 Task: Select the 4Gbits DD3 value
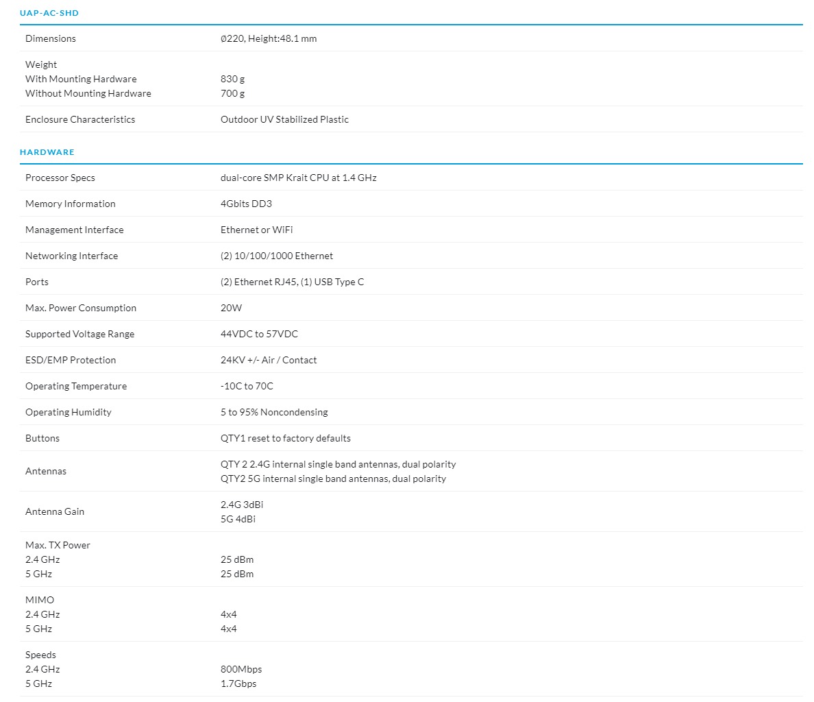[246, 204]
